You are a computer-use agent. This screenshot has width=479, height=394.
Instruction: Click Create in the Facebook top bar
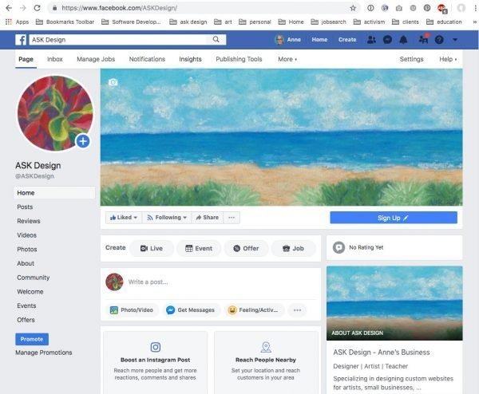347,40
